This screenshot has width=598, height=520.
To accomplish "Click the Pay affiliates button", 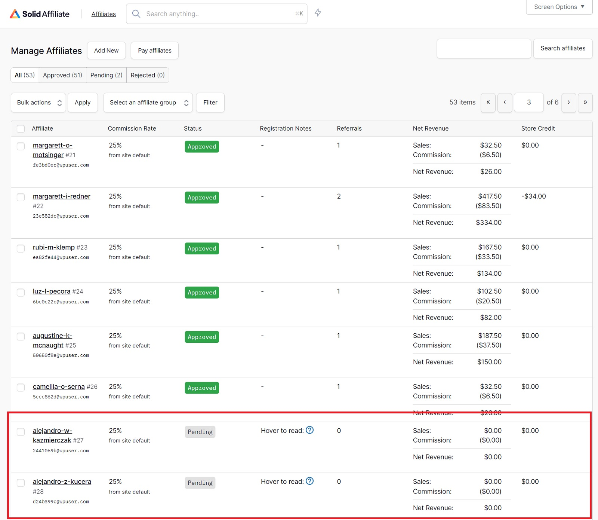I will pos(154,51).
